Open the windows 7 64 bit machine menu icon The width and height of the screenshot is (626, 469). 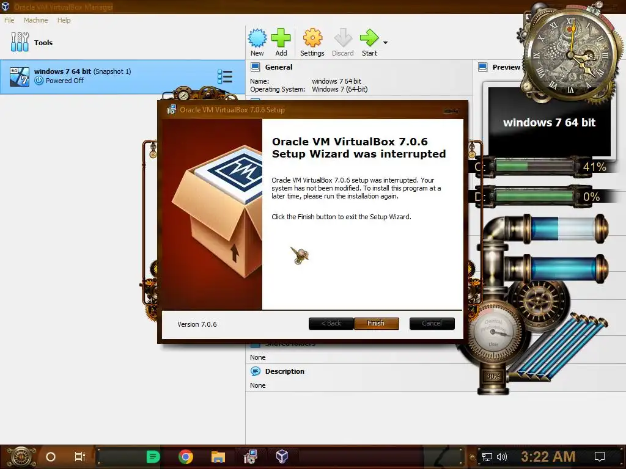pyautogui.click(x=225, y=76)
